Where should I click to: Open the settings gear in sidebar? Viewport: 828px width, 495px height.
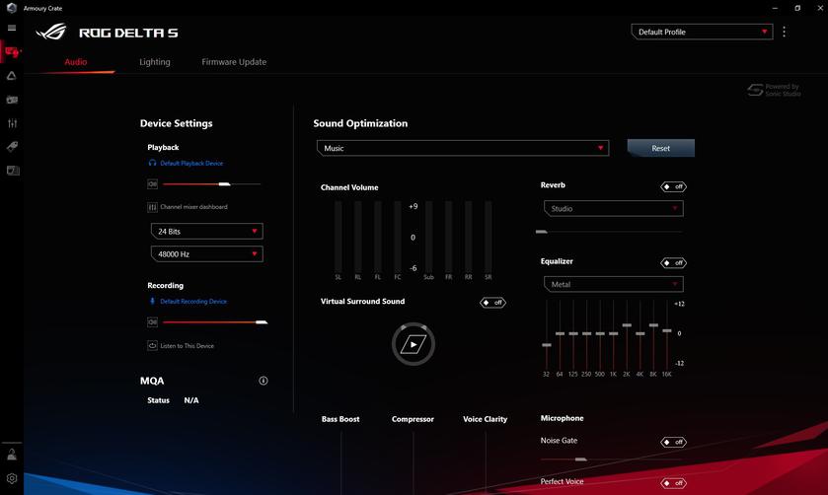point(12,478)
